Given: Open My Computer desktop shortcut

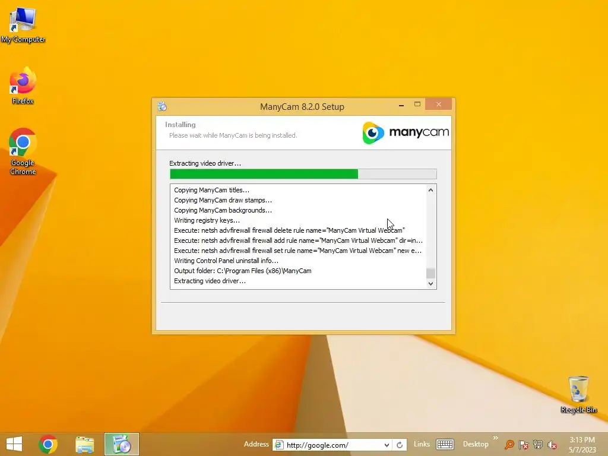Looking at the screenshot, I should (23, 25).
